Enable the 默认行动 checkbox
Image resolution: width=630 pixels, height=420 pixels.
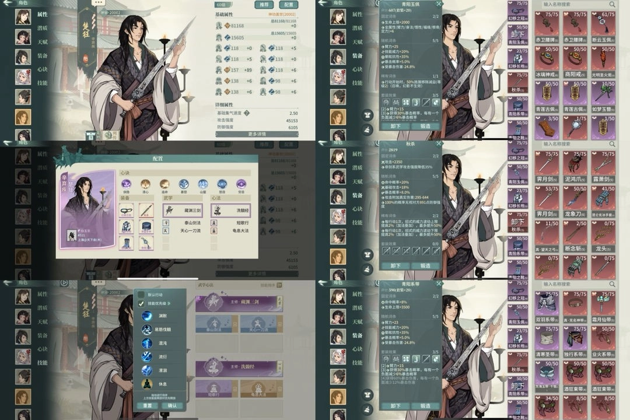[x=141, y=295]
